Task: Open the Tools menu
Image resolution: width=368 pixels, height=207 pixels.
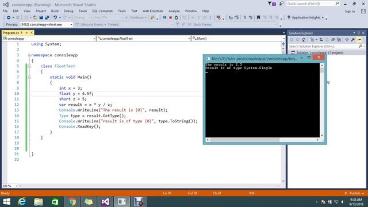Action: (x=122, y=11)
